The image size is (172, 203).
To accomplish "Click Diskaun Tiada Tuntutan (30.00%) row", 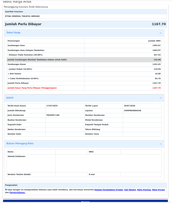I will click(x=84, y=55).
